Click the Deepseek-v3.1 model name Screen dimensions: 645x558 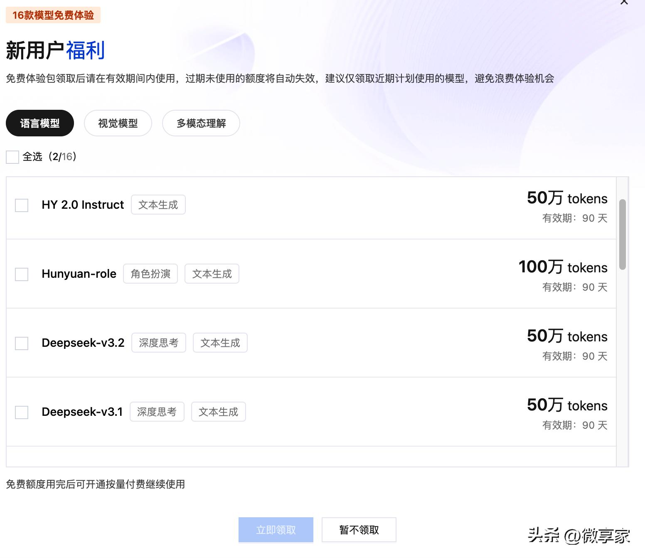click(82, 412)
